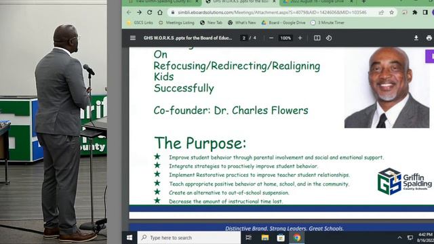Share this page icon in address bar
Image resolution: width=434 pixels, height=244 pixels.
pyautogui.click(x=381, y=12)
